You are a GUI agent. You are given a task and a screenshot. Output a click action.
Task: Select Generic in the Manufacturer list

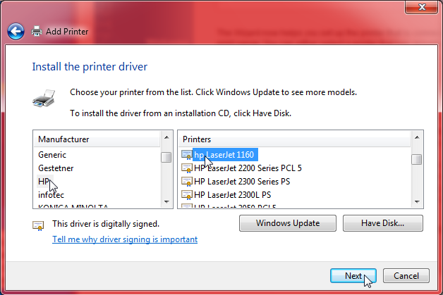[52, 154]
